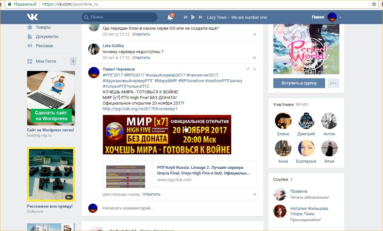
Task: Open Товары in the left menu
Action: (x=43, y=27)
